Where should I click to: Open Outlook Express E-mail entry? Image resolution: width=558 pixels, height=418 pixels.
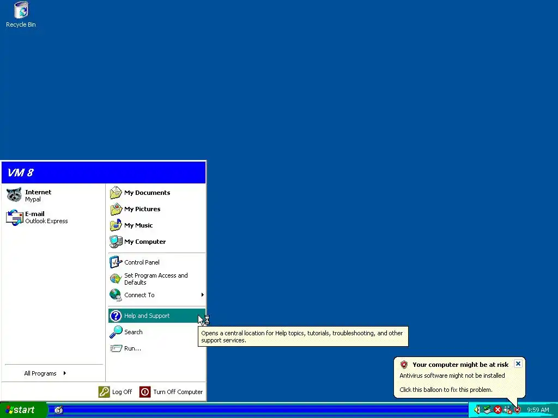pos(53,217)
